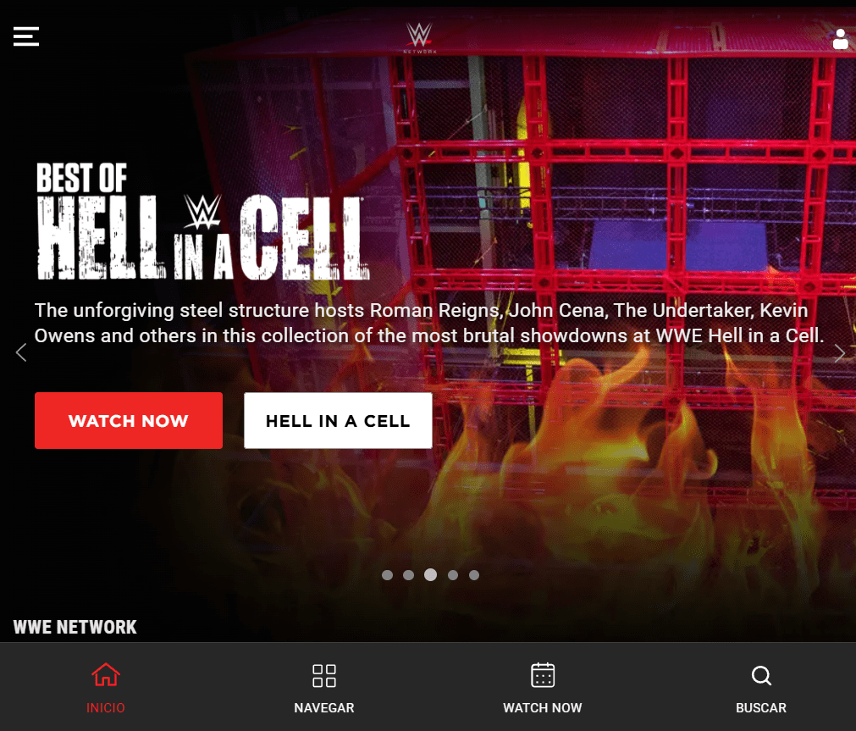Select the active third carousel dot
Viewport: 856px width, 731px height.
[x=430, y=575]
